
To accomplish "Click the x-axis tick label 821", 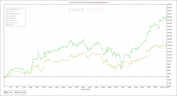I will (17, 87).
